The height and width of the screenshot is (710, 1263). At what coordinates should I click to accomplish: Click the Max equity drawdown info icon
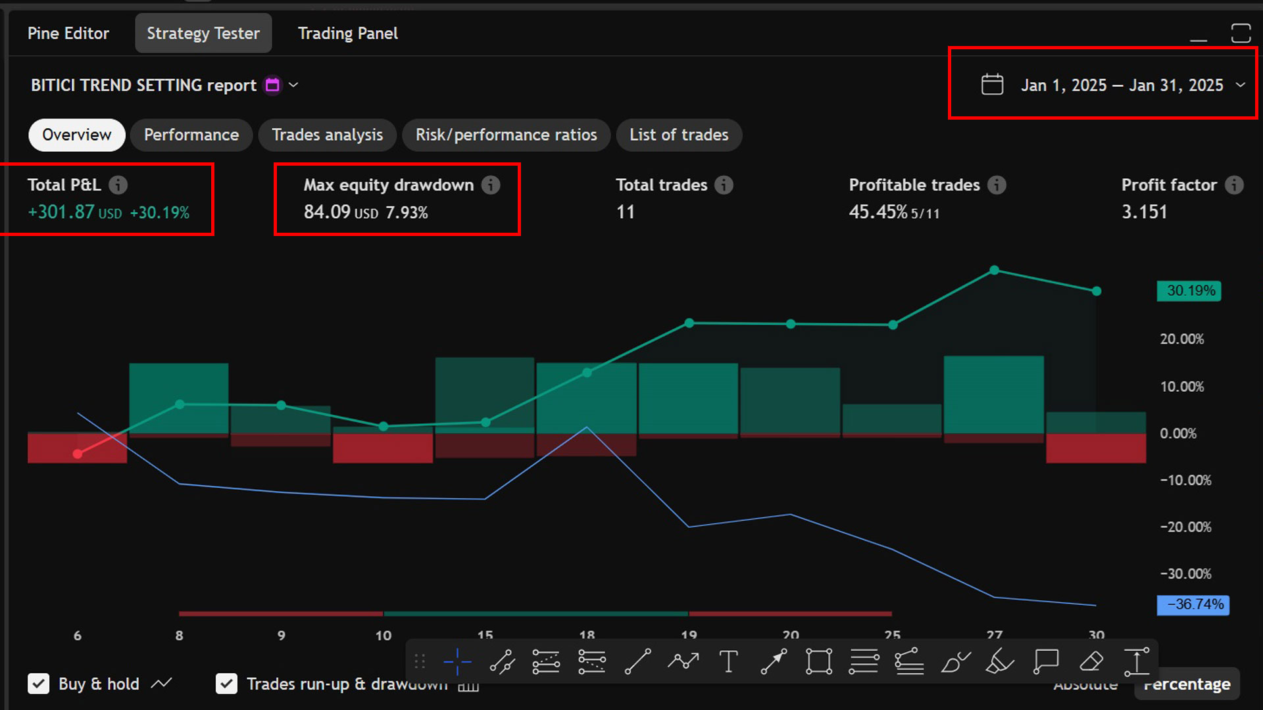click(490, 185)
